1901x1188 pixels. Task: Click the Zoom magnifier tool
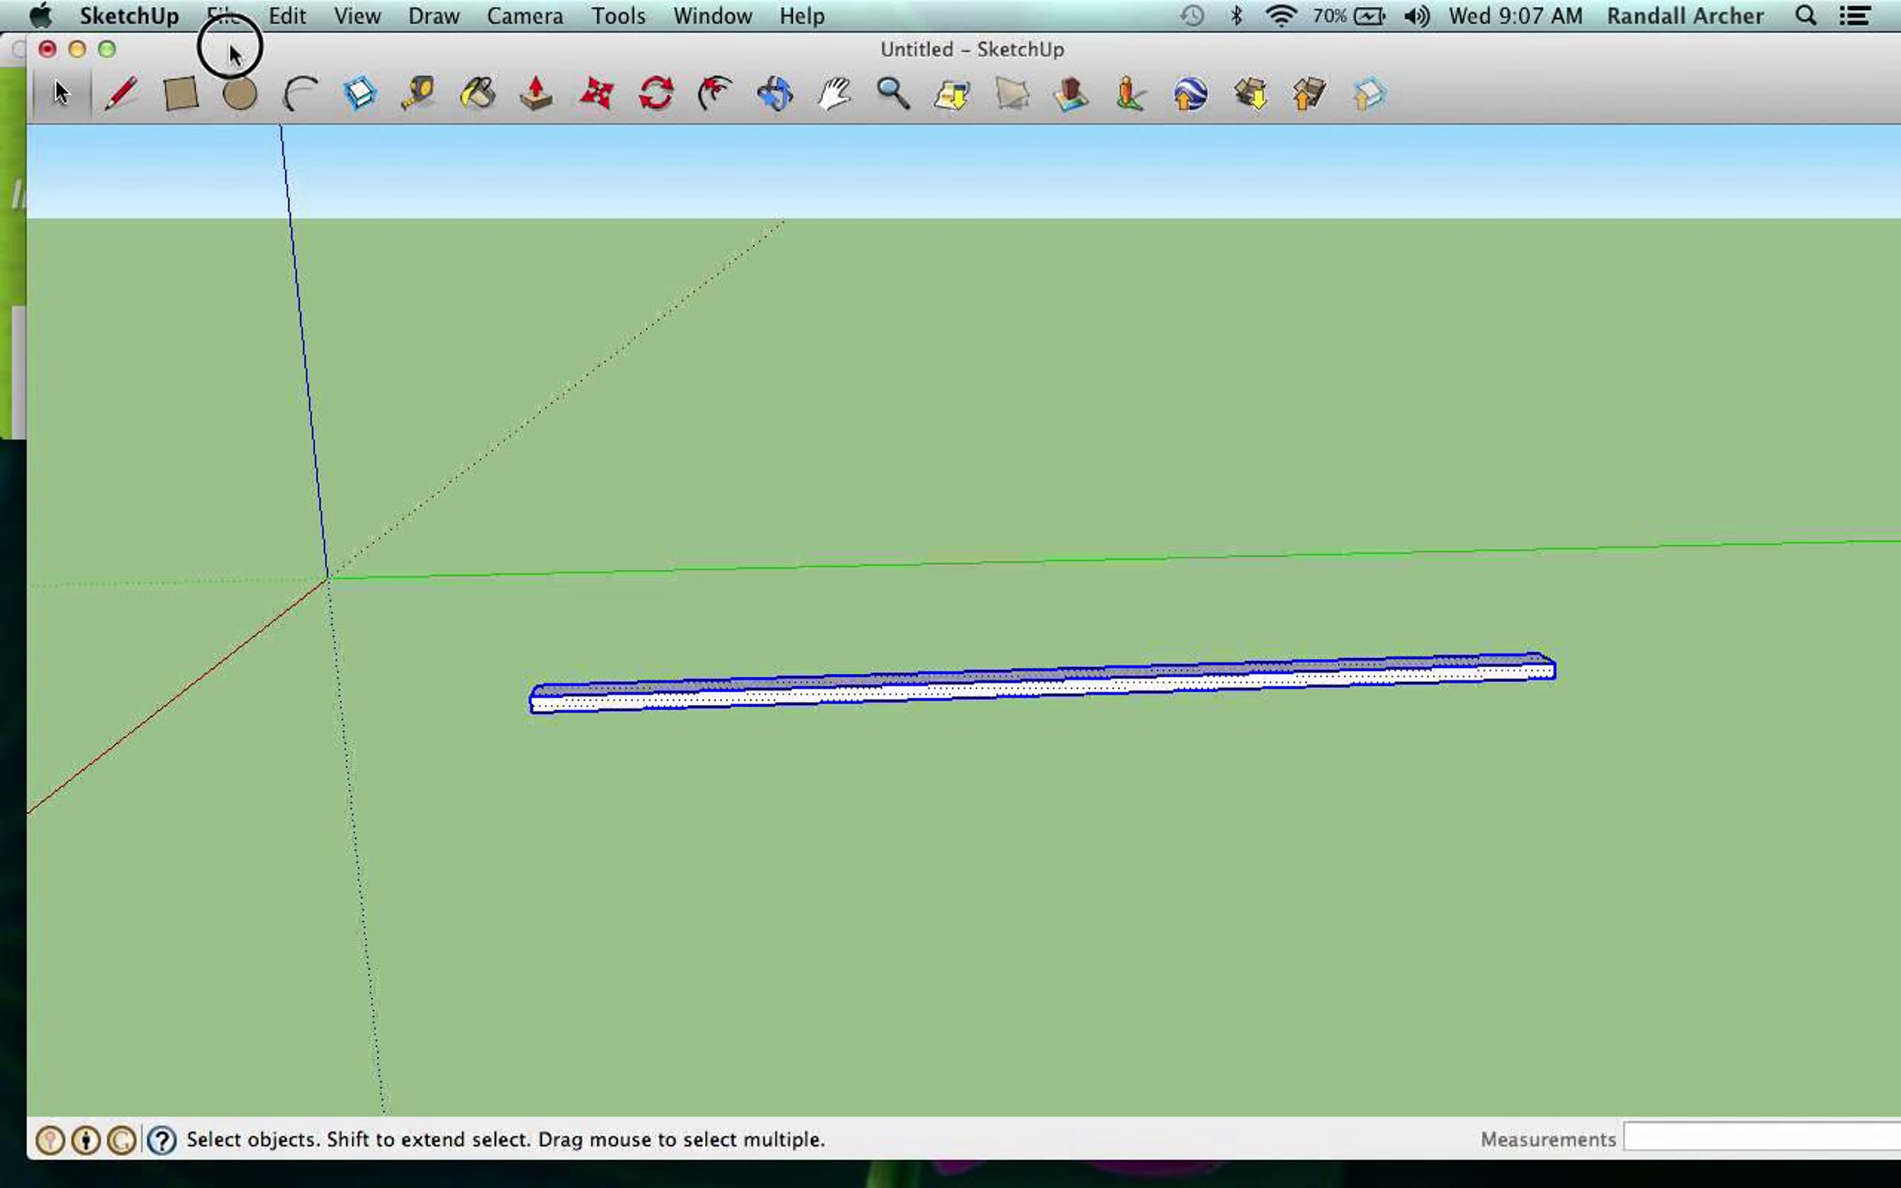point(893,94)
